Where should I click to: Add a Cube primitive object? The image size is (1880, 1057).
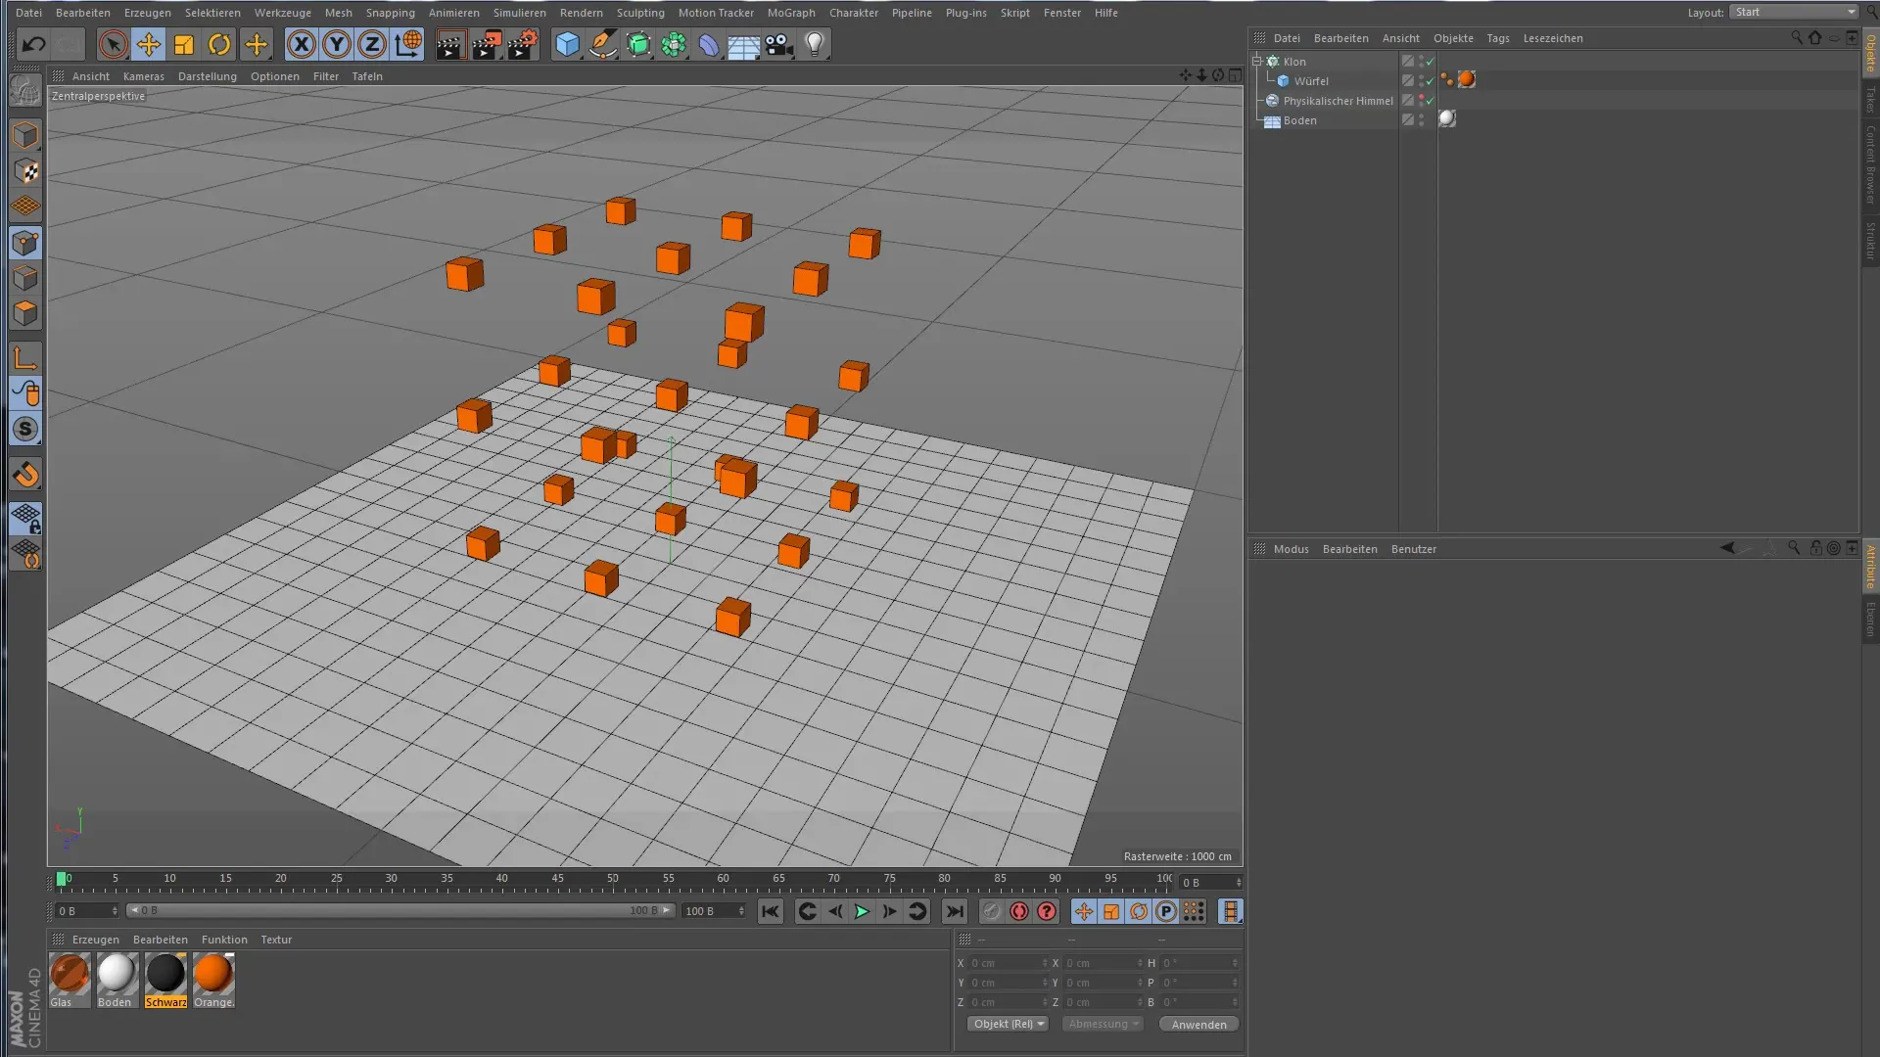pos(568,44)
